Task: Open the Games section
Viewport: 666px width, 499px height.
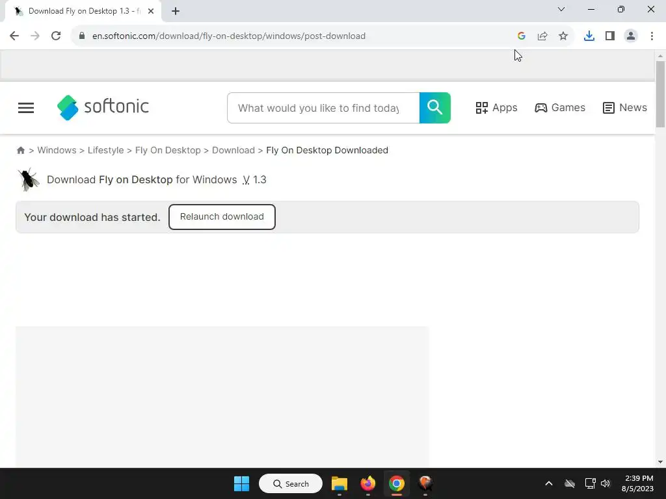Action: tap(560, 108)
